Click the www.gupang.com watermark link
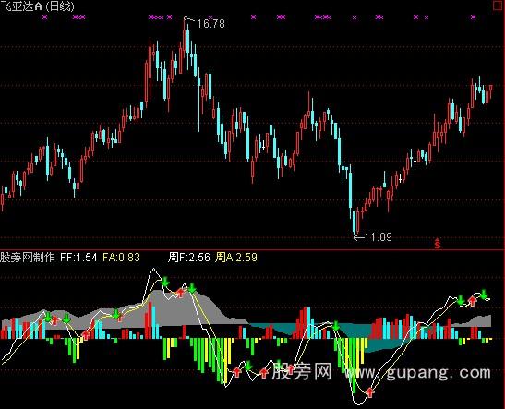This screenshot has width=505, height=409. (x=417, y=373)
